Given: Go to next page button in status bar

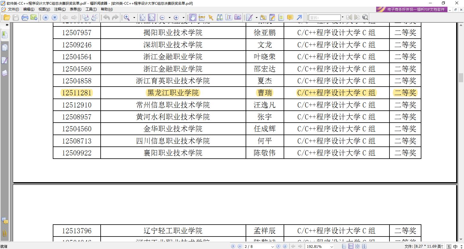Looking at the screenshot, I should click(278, 246).
